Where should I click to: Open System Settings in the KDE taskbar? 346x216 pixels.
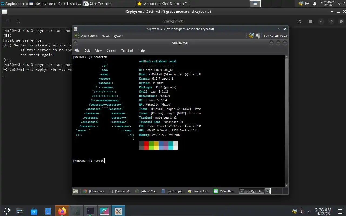click(20, 211)
